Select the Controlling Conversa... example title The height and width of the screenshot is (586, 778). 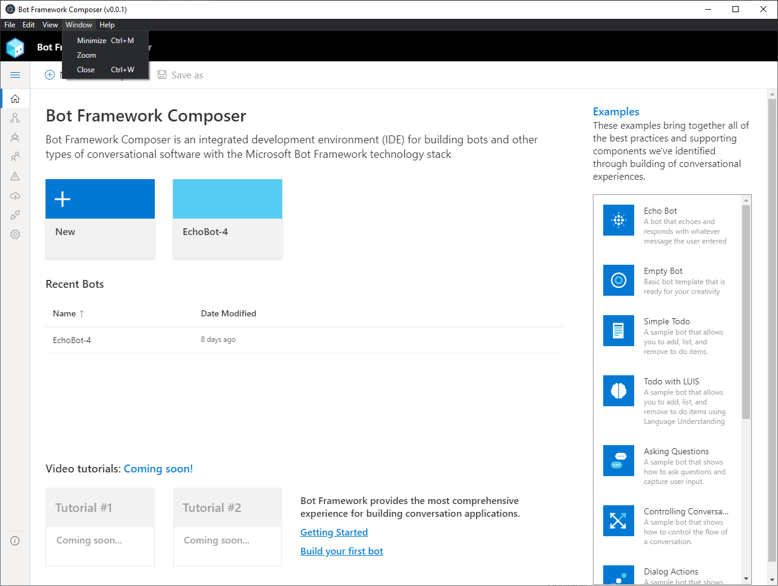point(686,511)
